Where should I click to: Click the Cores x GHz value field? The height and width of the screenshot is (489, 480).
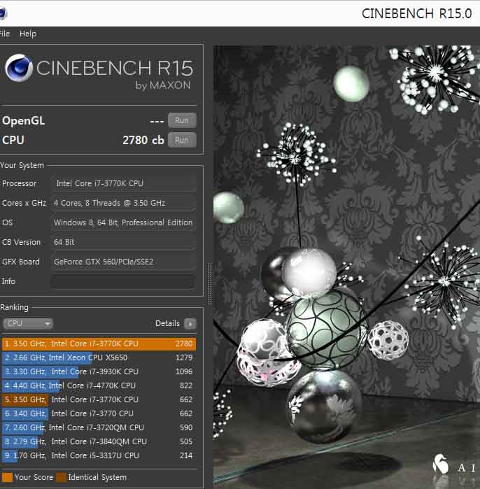(x=123, y=203)
